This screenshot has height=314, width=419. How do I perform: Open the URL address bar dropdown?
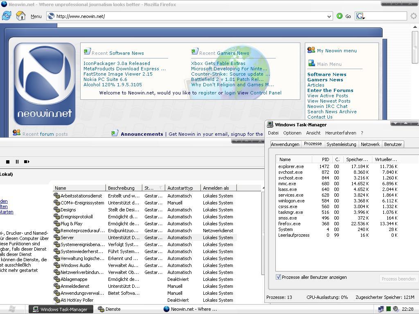click(329, 16)
